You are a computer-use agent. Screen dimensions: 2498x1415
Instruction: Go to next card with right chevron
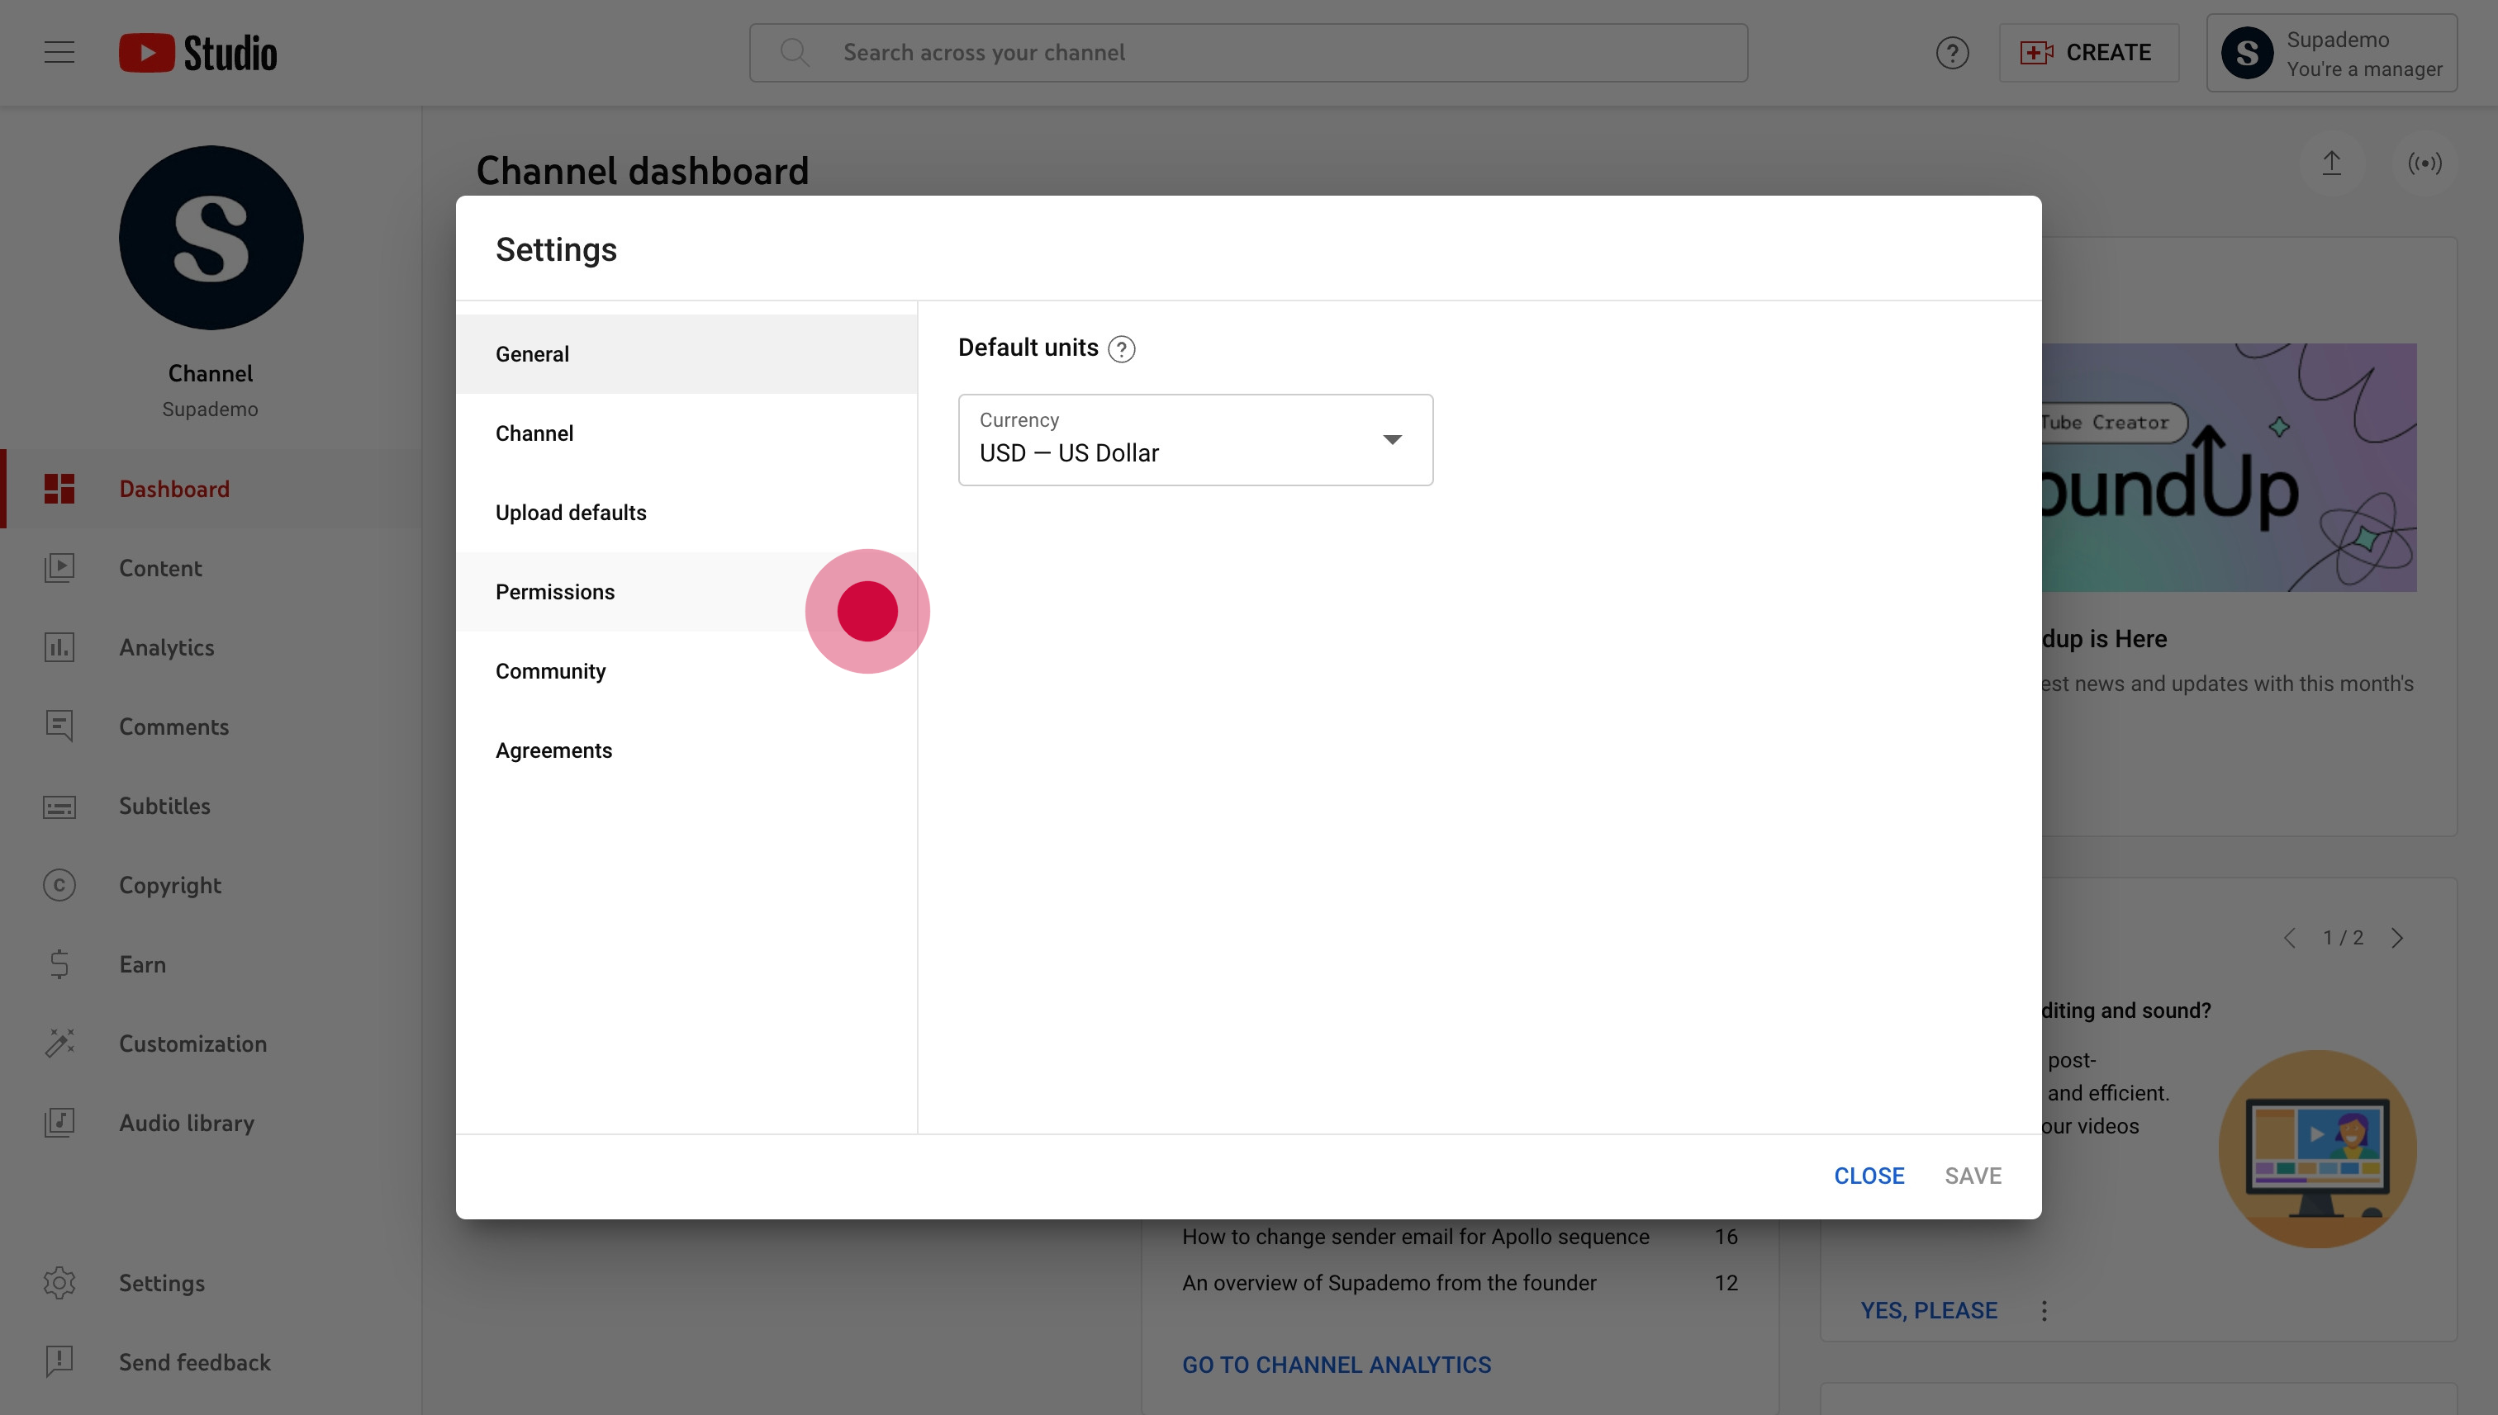point(2397,938)
